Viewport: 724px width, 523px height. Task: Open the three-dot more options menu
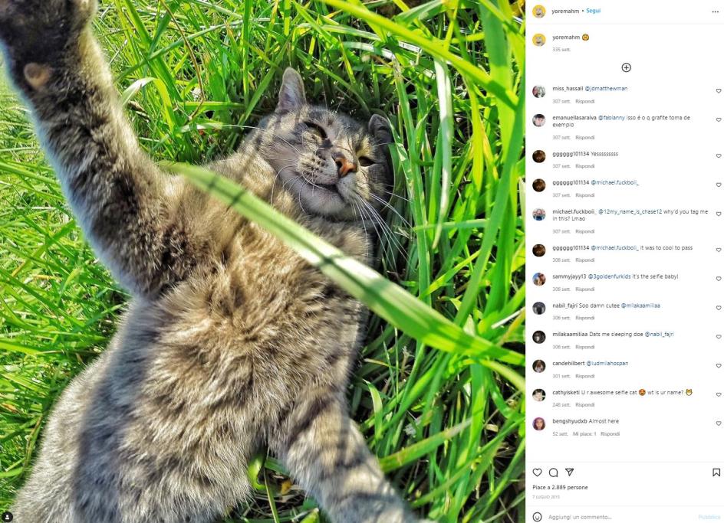pyautogui.click(x=716, y=11)
